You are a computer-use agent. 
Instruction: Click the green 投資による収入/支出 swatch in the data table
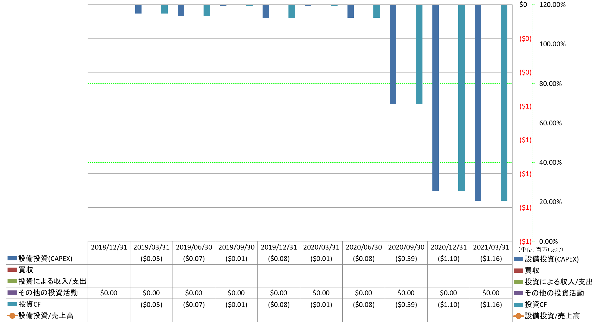(x=12, y=281)
